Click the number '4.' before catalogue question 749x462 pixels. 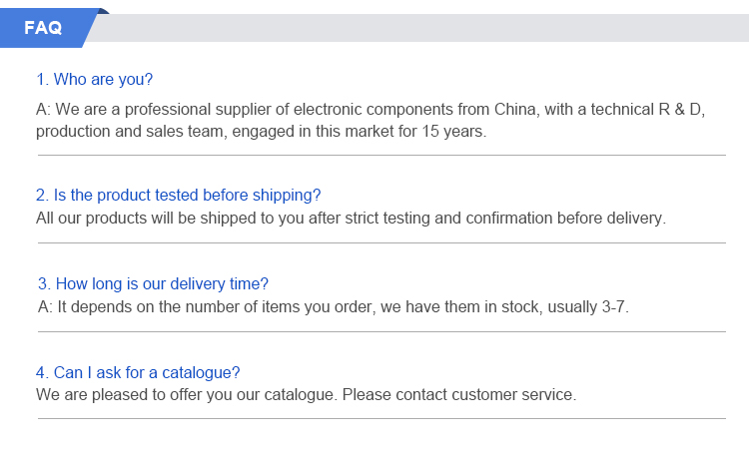tap(42, 372)
